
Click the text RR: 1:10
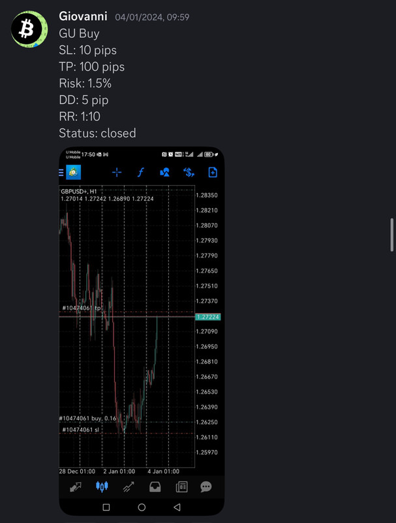point(80,116)
